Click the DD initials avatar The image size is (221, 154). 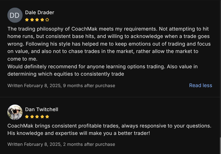[15, 15]
